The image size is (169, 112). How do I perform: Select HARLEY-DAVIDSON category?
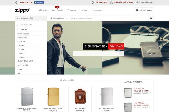click(x=25, y=61)
